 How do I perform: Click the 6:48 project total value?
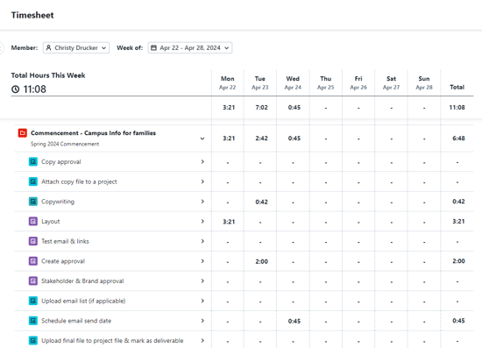pyautogui.click(x=458, y=138)
